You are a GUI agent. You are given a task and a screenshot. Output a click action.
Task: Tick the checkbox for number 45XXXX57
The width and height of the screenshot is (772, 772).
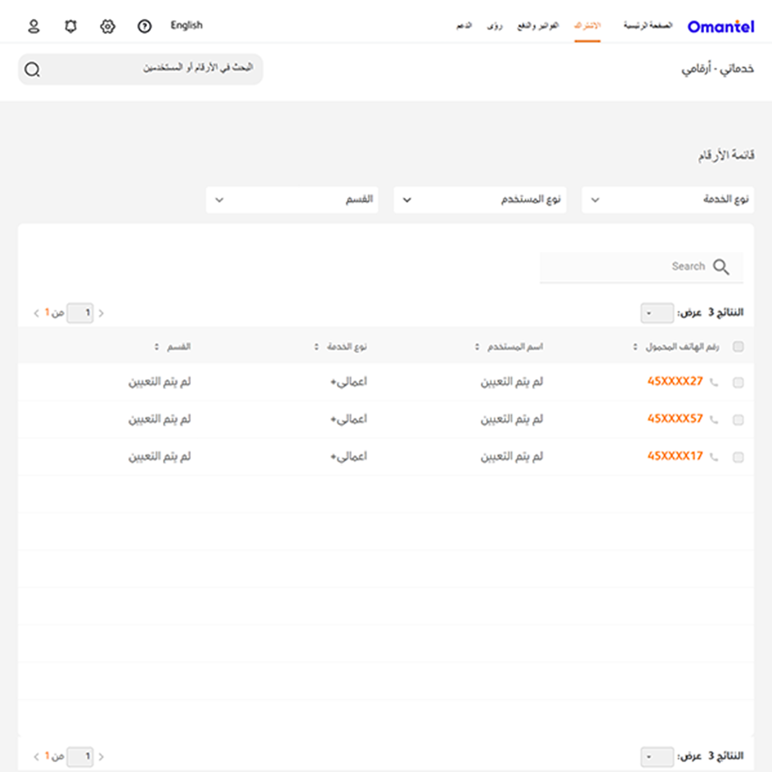pyautogui.click(x=738, y=419)
